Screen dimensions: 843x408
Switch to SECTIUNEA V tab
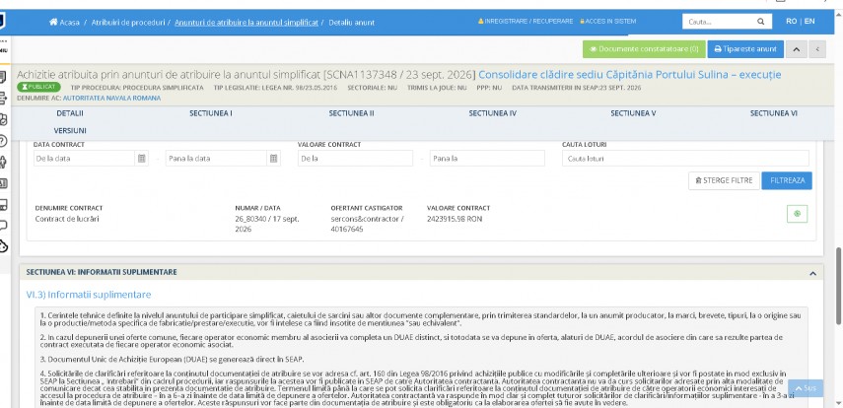click(633, 114)
